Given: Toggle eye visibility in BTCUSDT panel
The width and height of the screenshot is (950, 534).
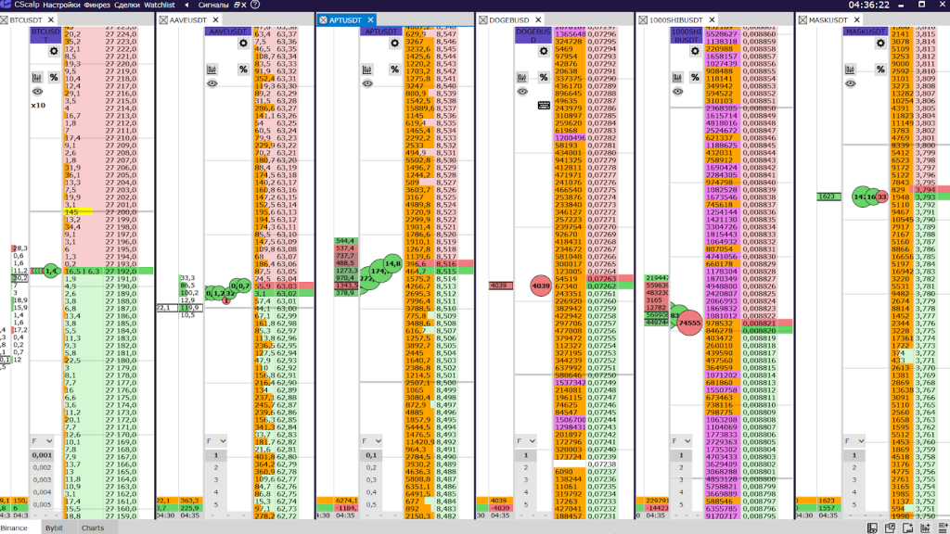Looking at the screenshot, I should coord(37,92).
